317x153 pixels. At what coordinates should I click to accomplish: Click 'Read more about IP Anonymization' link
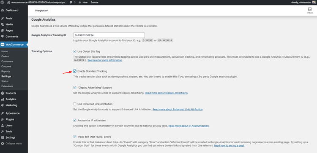click(189, 126)
